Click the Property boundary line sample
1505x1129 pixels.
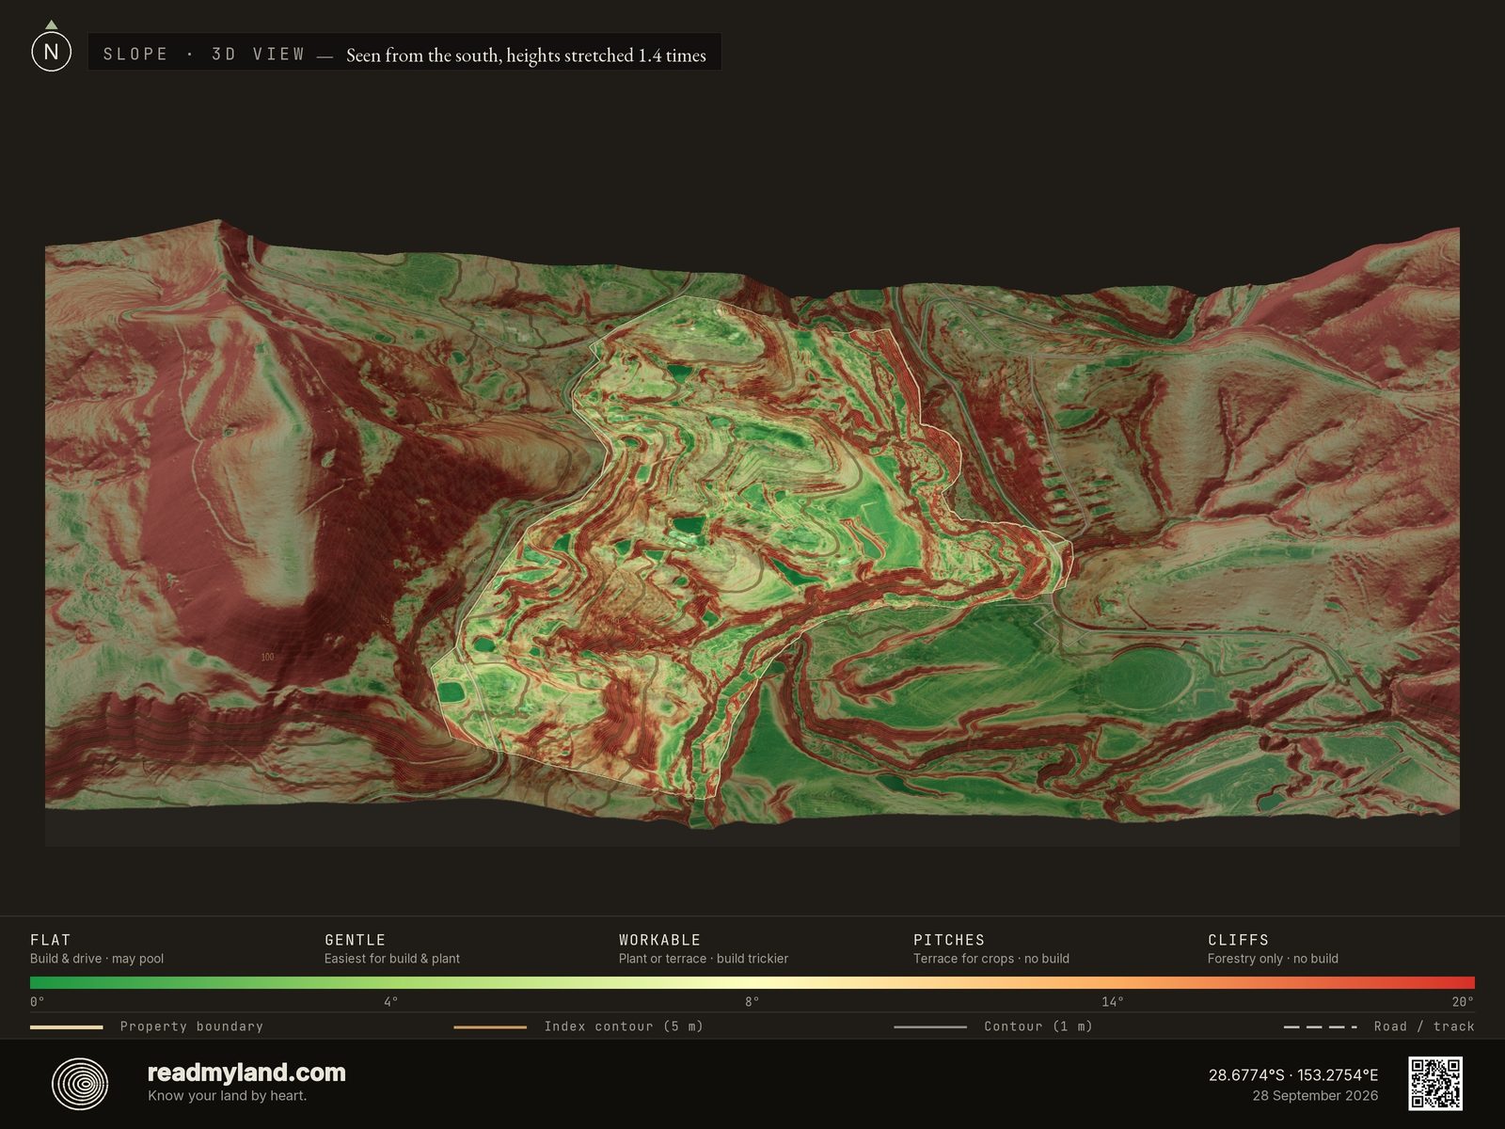67,1027
